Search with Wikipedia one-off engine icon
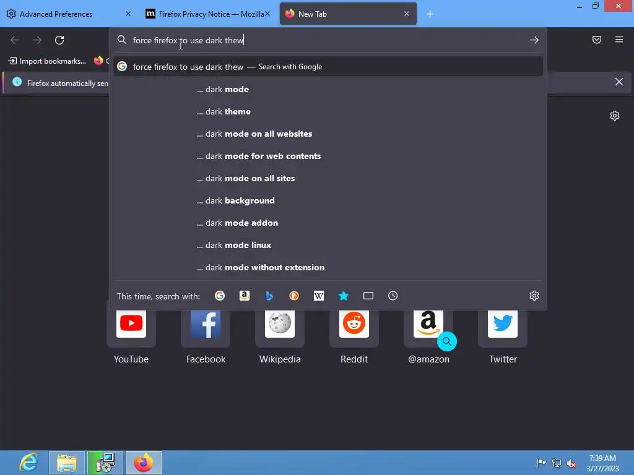 319,296
